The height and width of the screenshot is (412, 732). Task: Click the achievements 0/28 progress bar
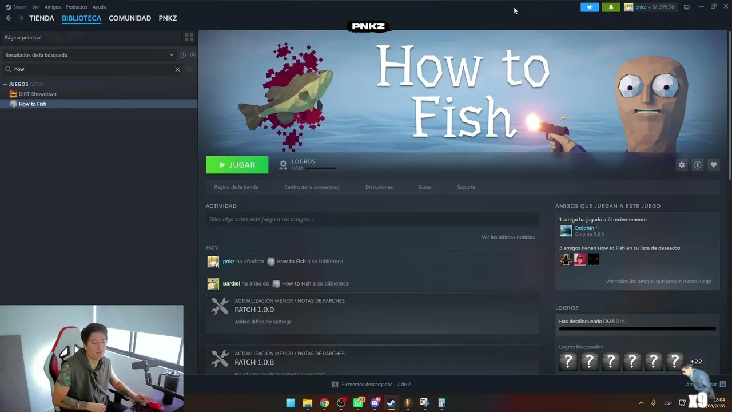pyautogui.click(x=637, y=329)
